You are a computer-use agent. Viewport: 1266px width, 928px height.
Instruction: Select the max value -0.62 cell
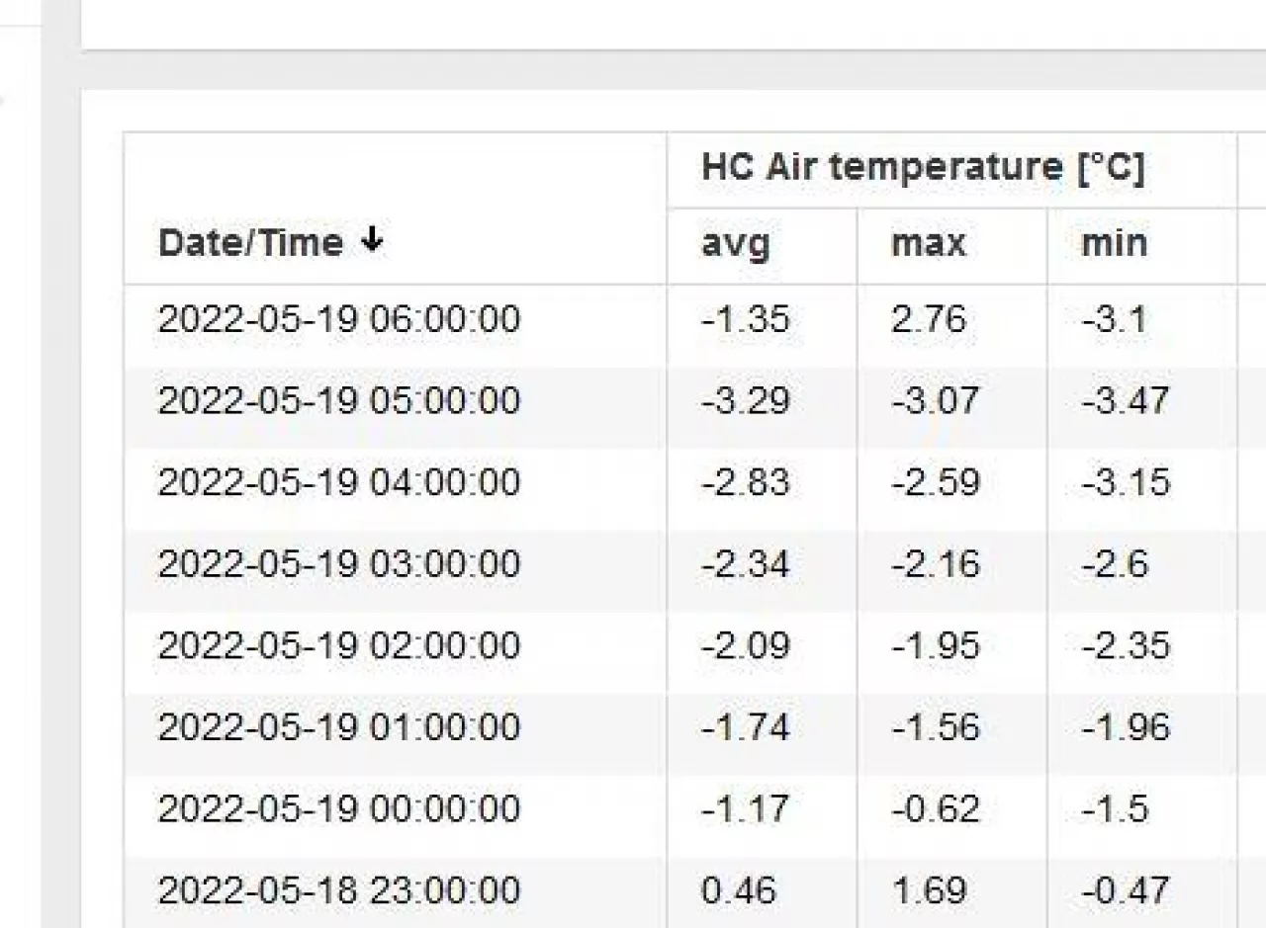click(935, 809)
